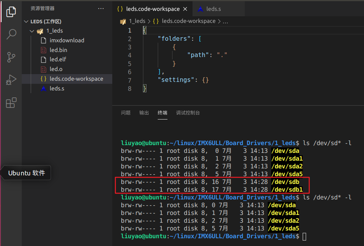364x246 pixels.
Task: Open the 调试控制台 (Debug Console) panel tab
Action: 188,113
